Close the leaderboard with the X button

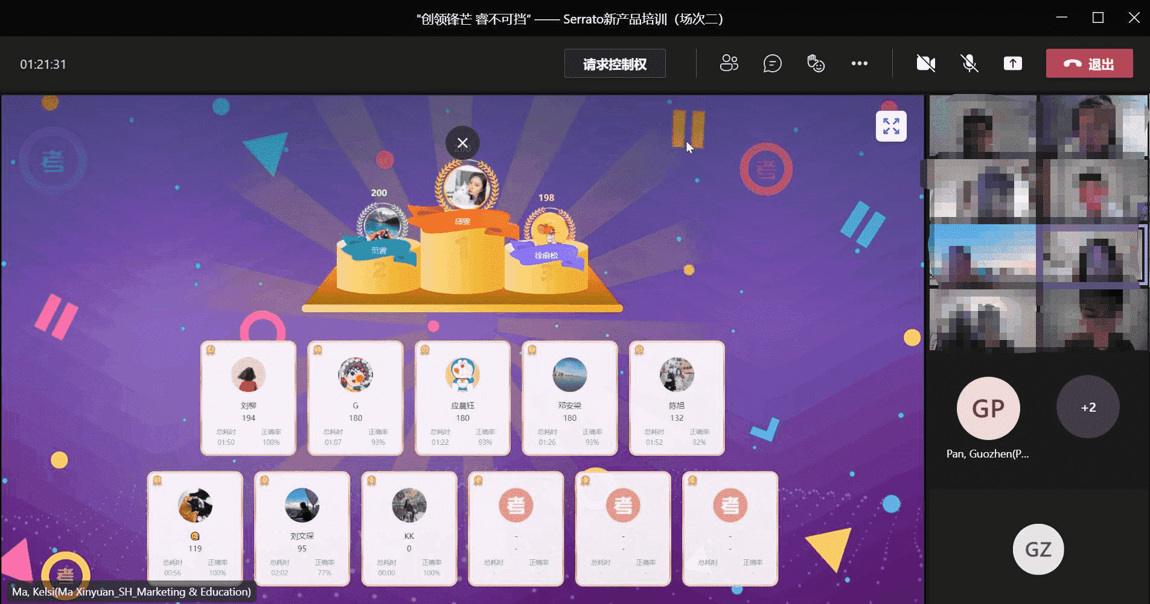462,143
